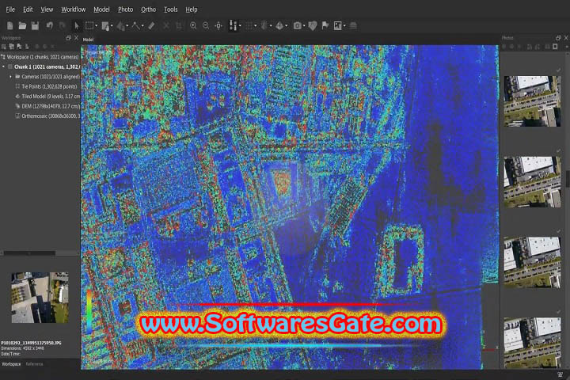Toggle Show Cameras in the toolbar

coord(298,25)
